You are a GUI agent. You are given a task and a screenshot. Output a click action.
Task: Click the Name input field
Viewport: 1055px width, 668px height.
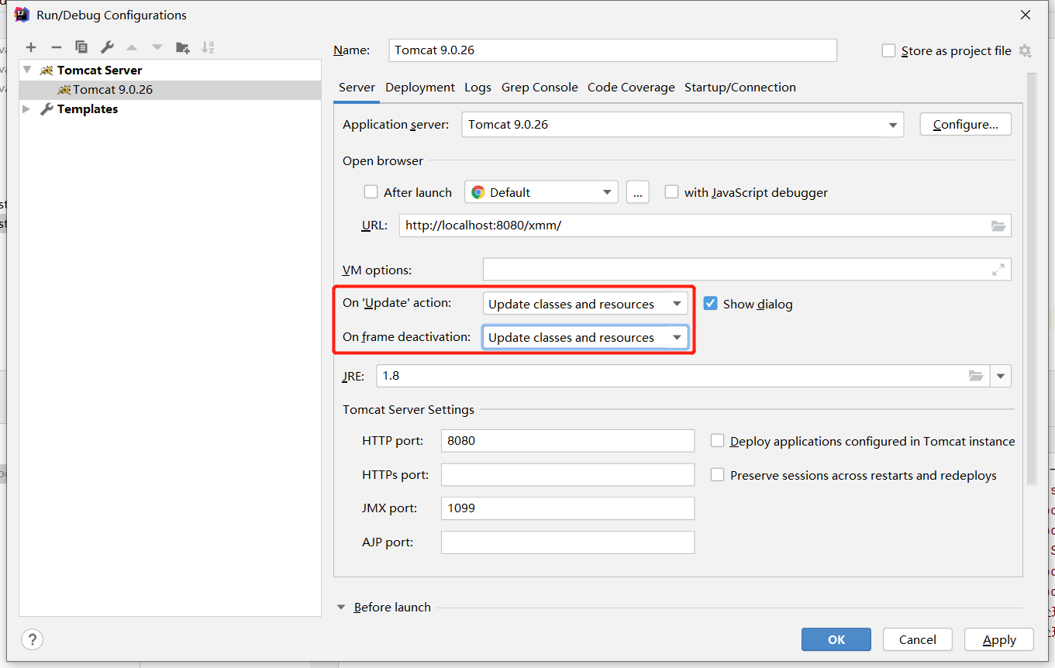[x=612, y=50]
